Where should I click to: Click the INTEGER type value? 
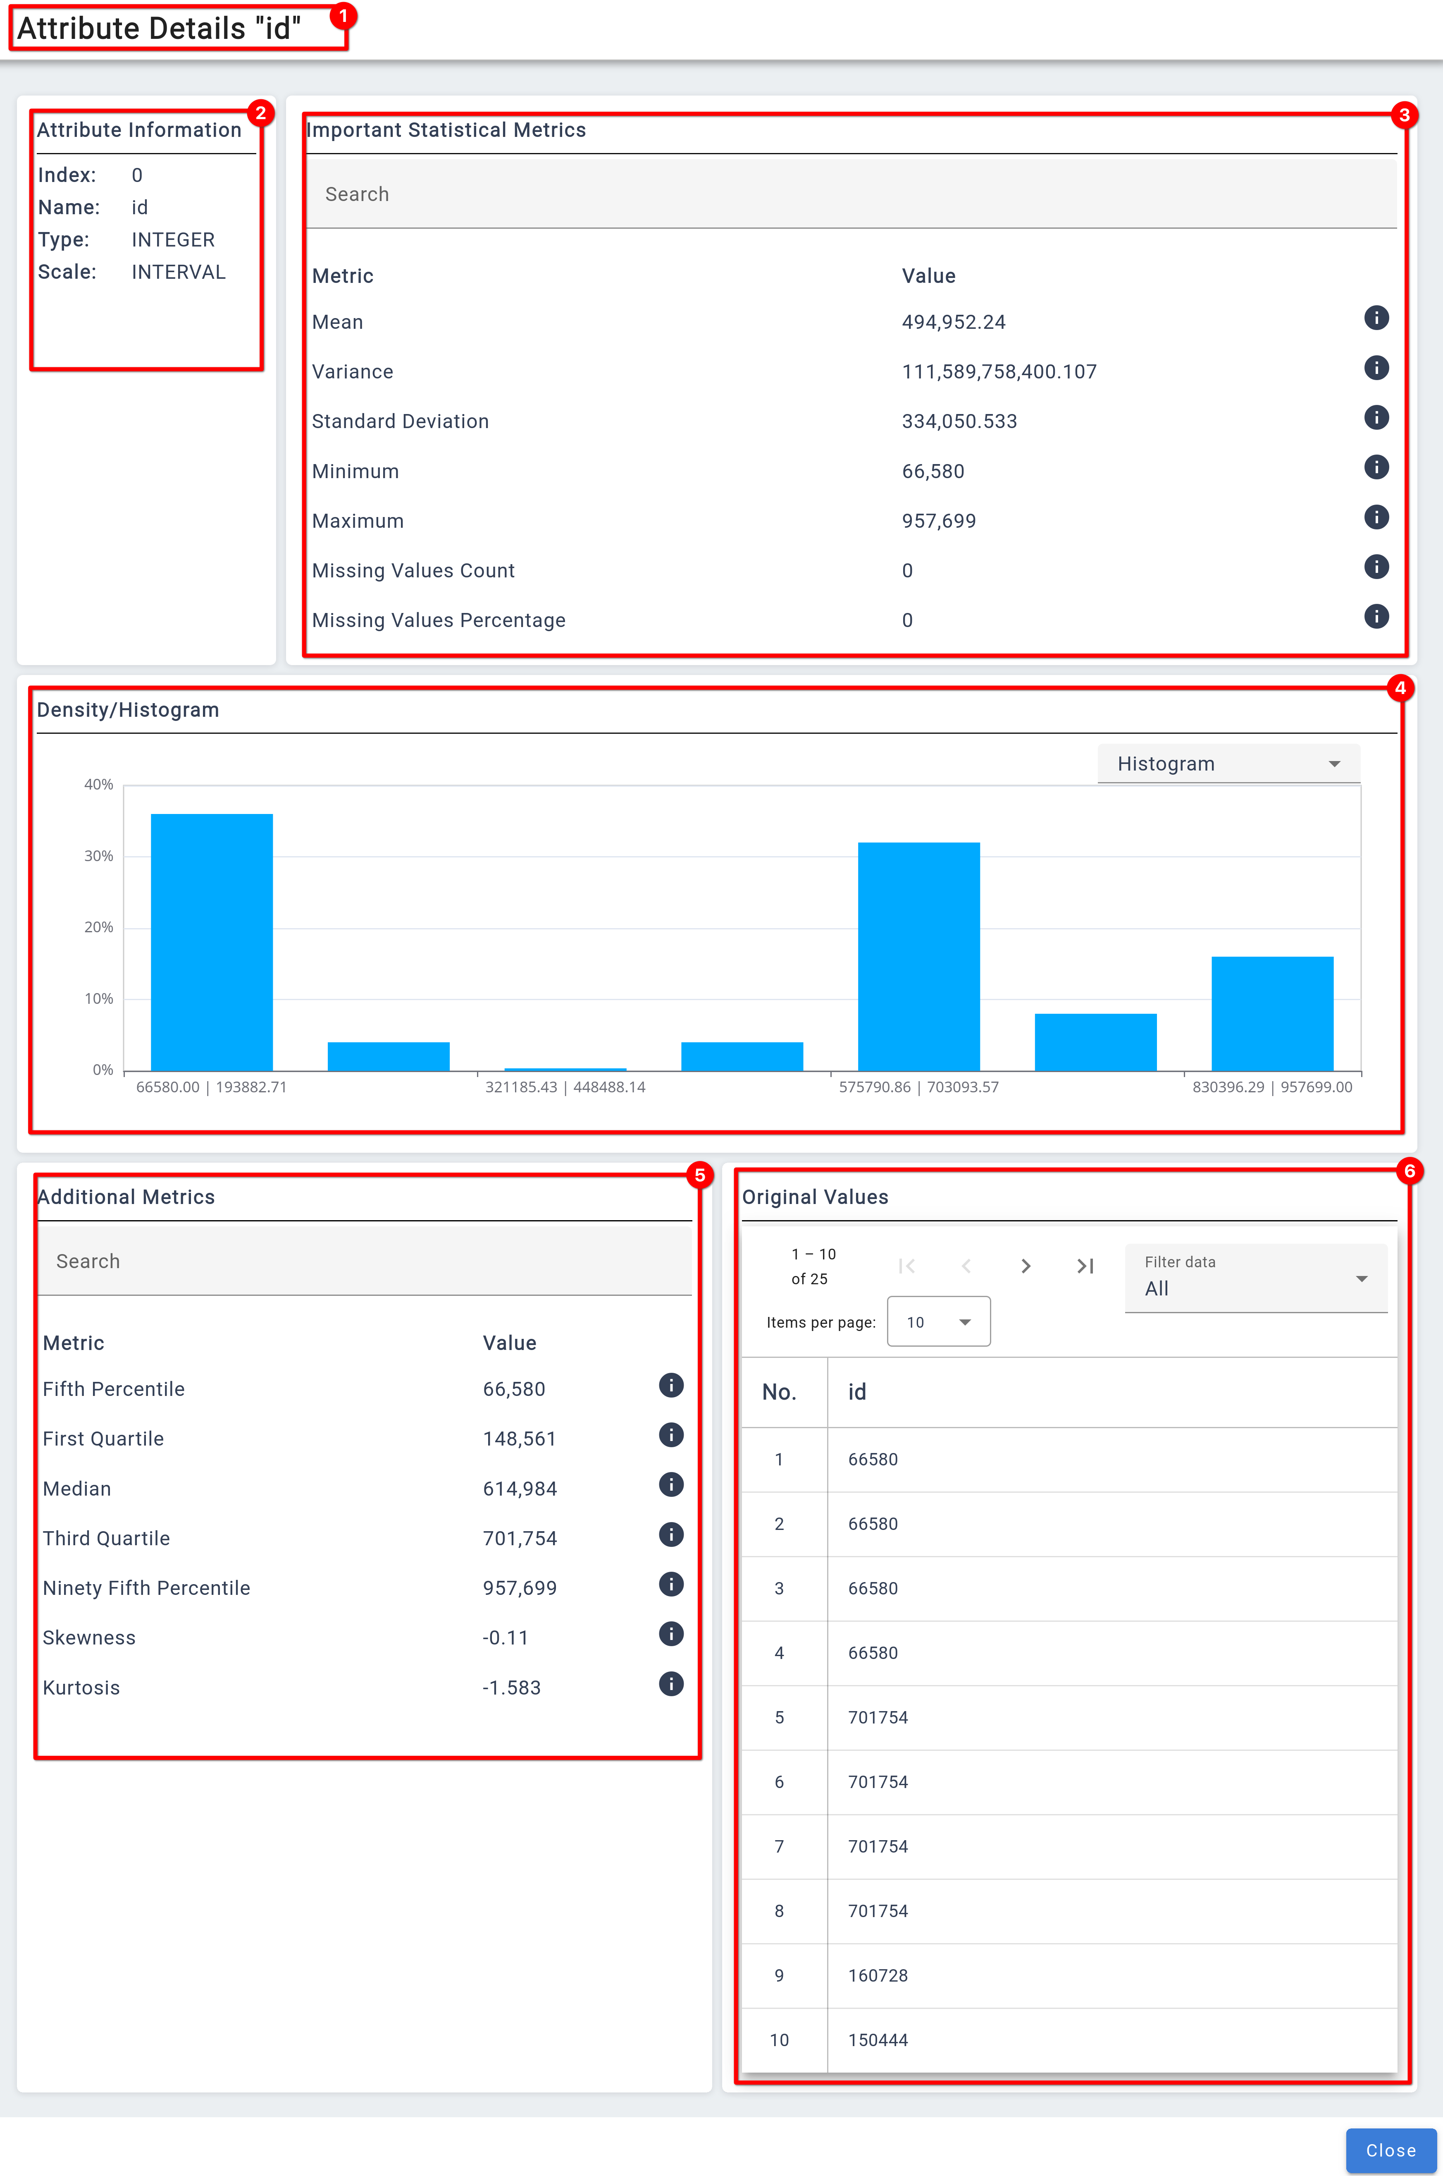click(x=173, y=239)
